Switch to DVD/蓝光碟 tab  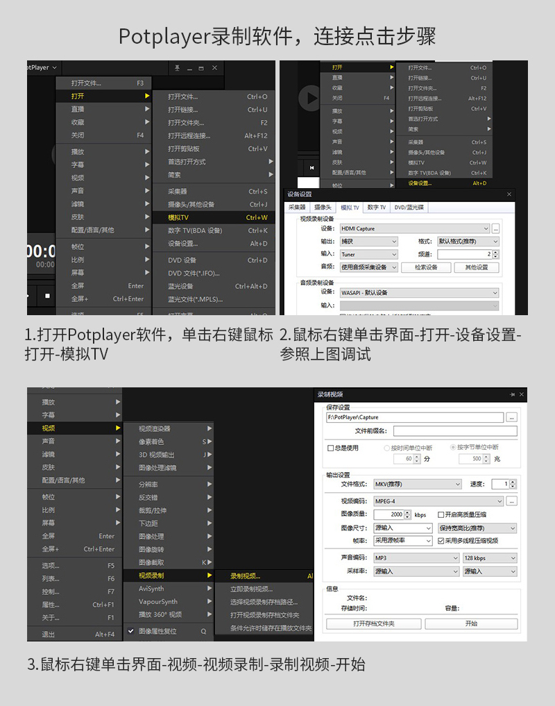click(409, 207)
